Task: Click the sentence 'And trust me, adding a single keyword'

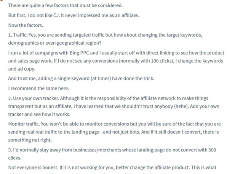Action: tap(81, 79)
